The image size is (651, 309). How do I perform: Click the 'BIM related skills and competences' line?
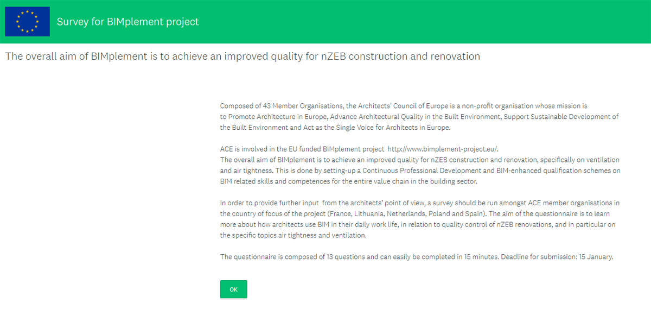(349, 181)
